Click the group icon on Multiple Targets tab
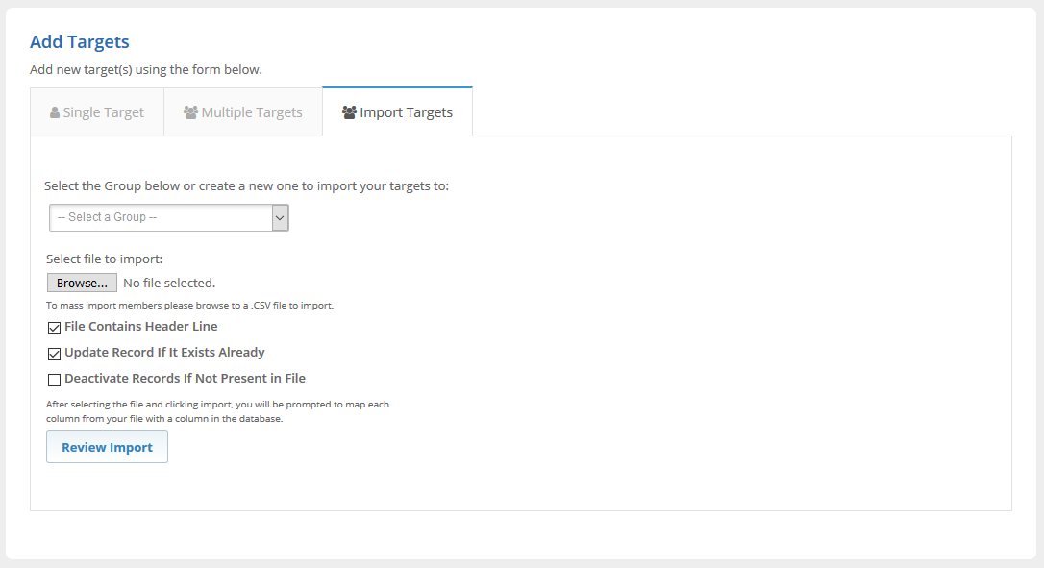The image size is (1044, 568). click(x=190, y=112)
